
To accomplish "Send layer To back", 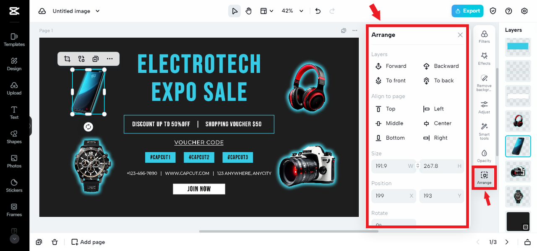I will point(439,81).
